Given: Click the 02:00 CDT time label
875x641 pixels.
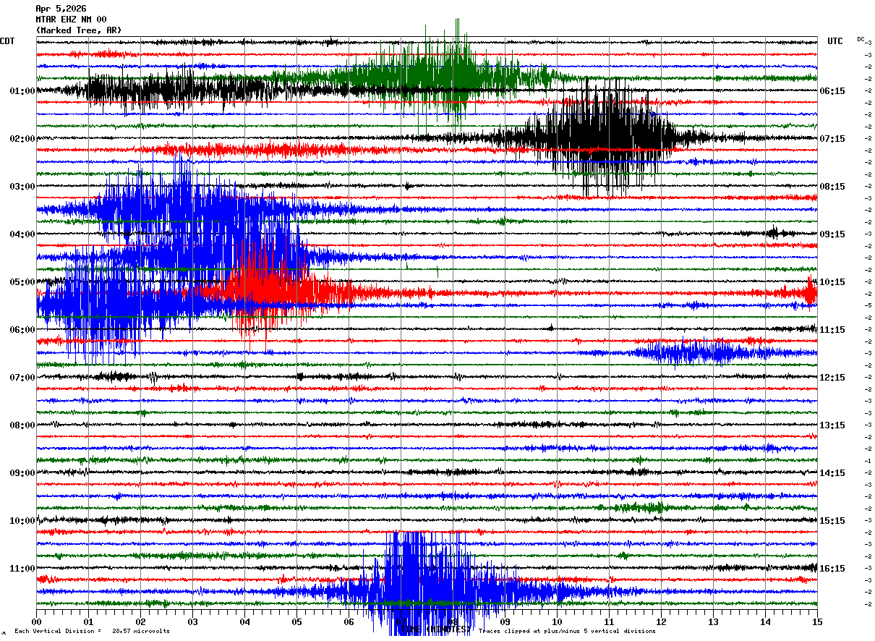Looking at the screenshot, I should coord(22,139).
